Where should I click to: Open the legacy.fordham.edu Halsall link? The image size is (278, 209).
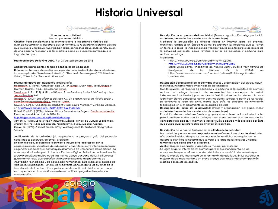[42, 118]
